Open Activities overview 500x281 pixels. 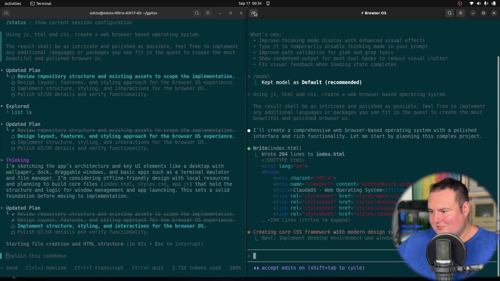pyautogui.click(x=13, y=3)
